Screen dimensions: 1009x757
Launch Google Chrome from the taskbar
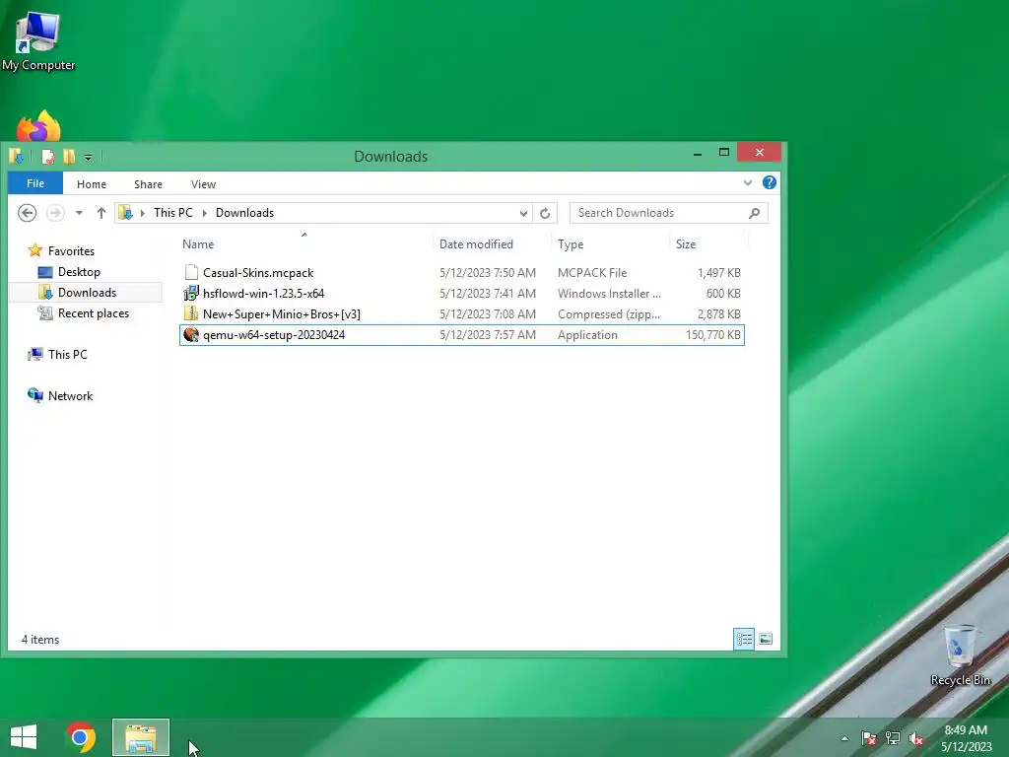[81, 737]
